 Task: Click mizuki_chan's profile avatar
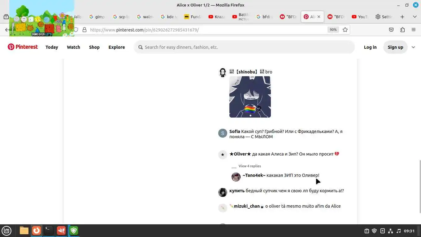coord(223,208)
